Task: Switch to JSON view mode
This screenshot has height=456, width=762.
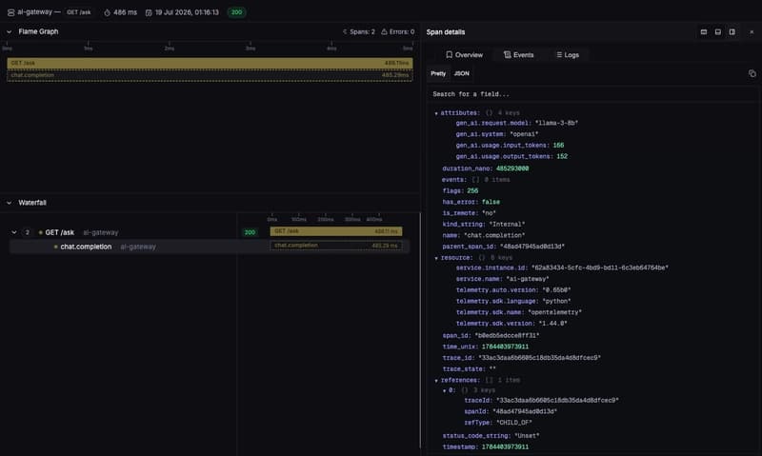Action: (x=462, y=74)
